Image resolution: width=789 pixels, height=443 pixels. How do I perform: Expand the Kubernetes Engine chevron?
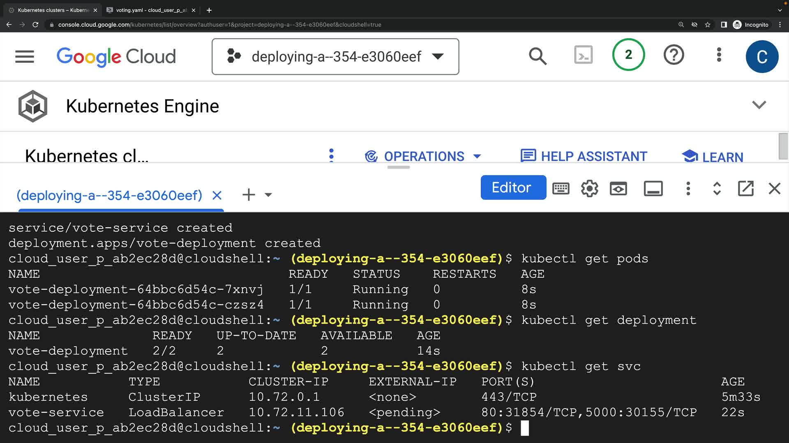[x=759, y=105]
